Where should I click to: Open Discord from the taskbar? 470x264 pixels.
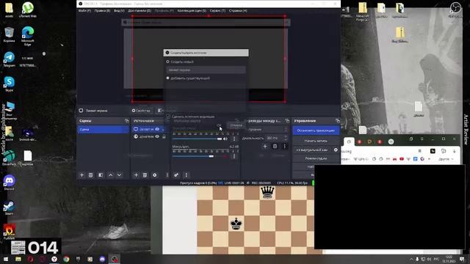pyautogui.click(x=102, y=259)
